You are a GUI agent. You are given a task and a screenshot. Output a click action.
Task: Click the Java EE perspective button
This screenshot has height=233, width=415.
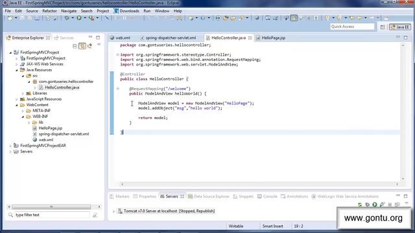400,27
